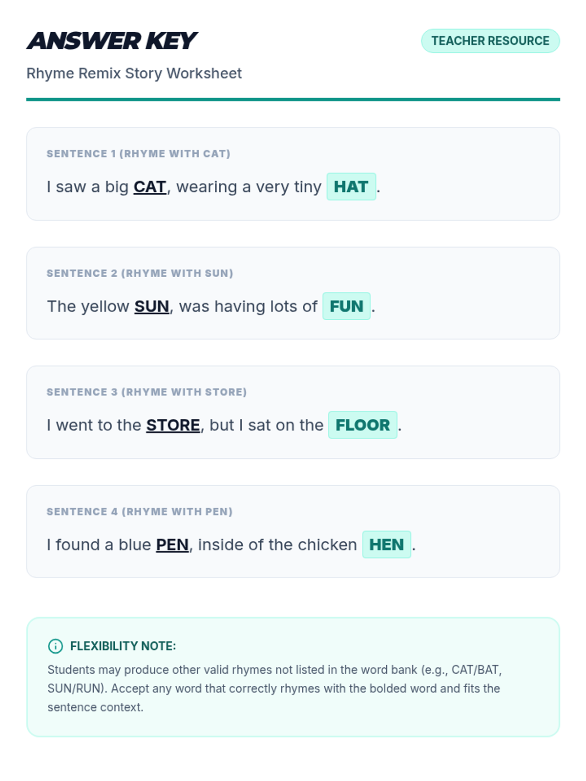Image resolution: width=586 pixels, height=781 pixels.
Task: Click the underlined word PEN
Action: pyautogui.click(x=172, y=545)
